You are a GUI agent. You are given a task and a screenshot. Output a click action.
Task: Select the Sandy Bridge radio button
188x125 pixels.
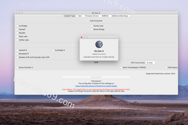[92, 29]
